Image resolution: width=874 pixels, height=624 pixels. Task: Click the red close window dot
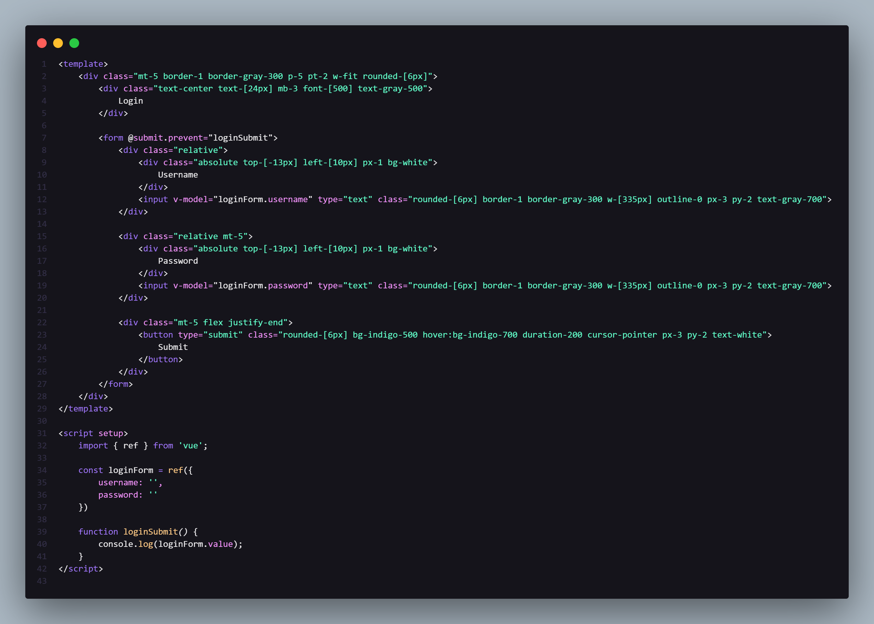(42, 43)
